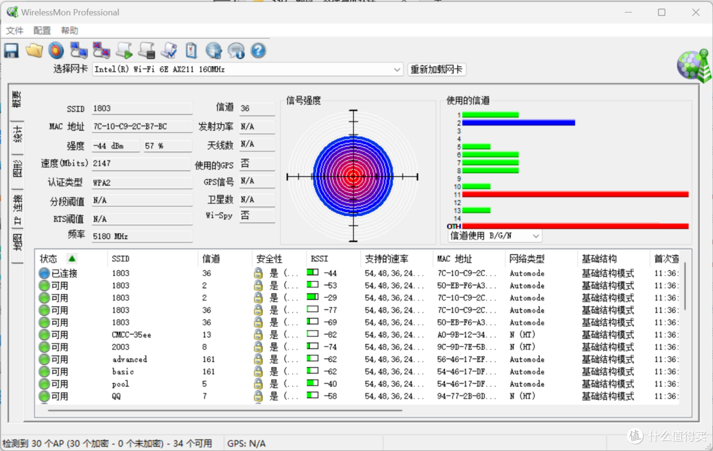Stop logging with the black square scroll icon

pos(147,50)
